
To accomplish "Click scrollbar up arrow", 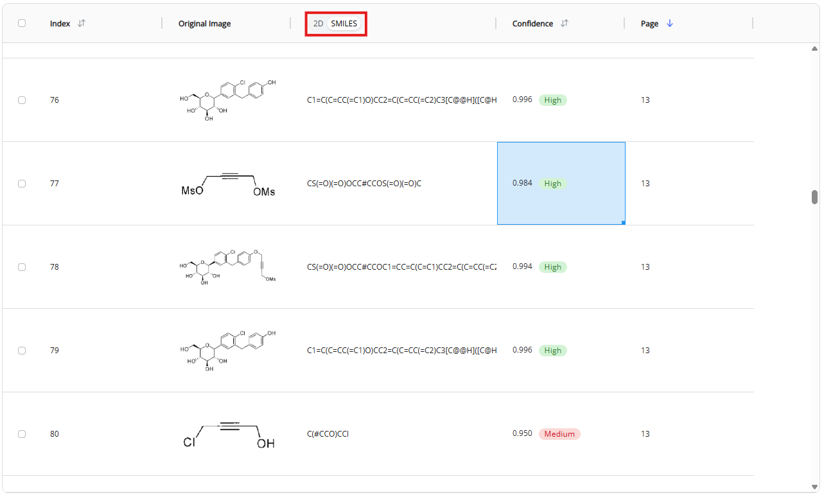I will coord(814,49).
